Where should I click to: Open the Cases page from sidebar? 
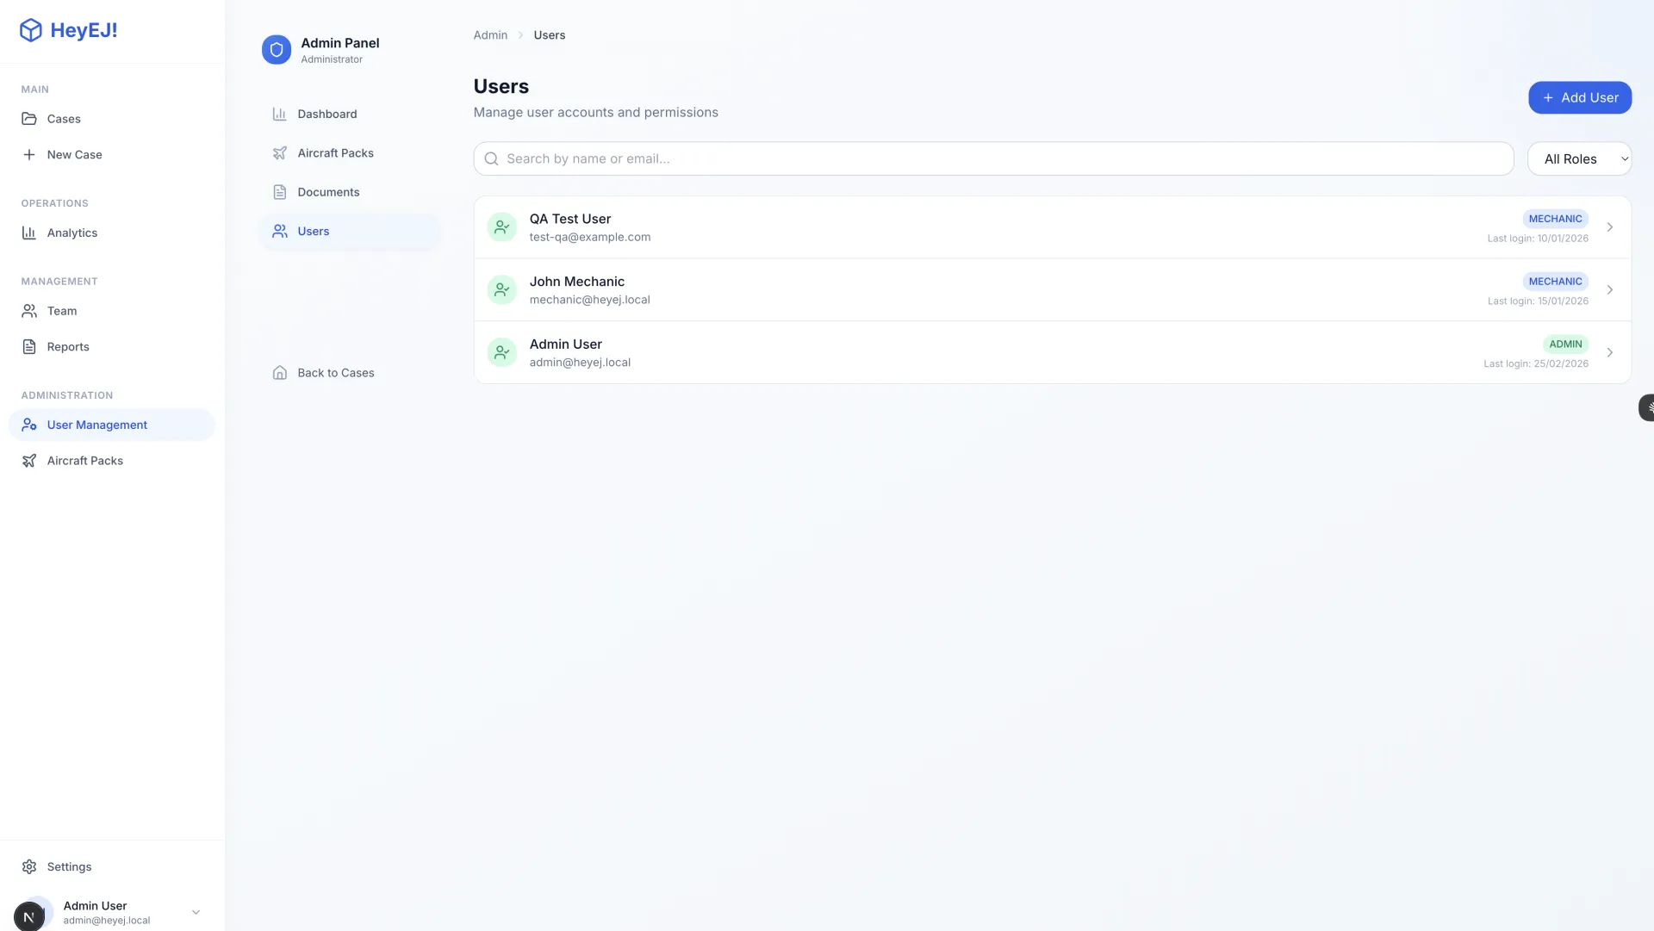64,119
